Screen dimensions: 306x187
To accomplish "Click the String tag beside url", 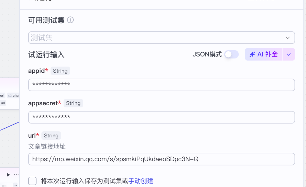I will 51,136.
